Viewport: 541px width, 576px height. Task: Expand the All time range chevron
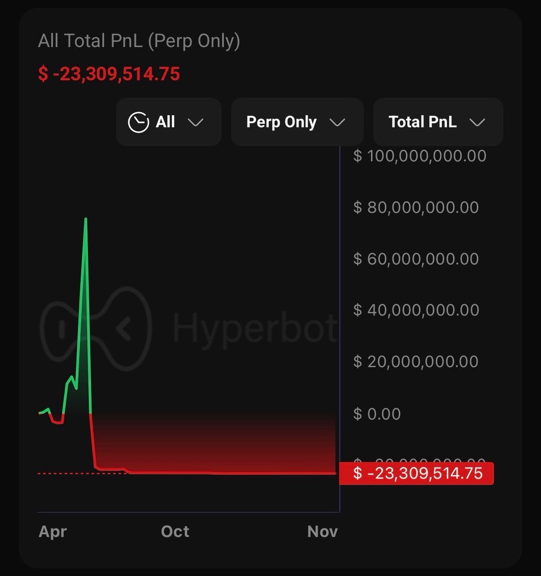pyautogui.click(x=196, y=122)
